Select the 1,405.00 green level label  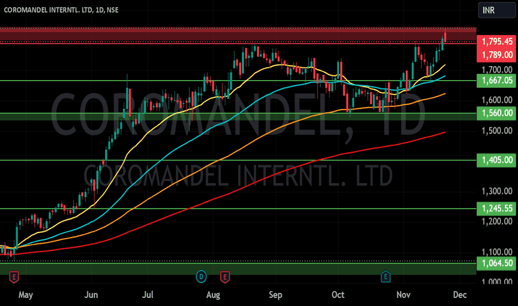[x=496, y=160]
